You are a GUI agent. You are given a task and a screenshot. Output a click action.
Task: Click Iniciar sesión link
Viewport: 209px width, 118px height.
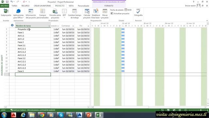[x=190, y=6]
